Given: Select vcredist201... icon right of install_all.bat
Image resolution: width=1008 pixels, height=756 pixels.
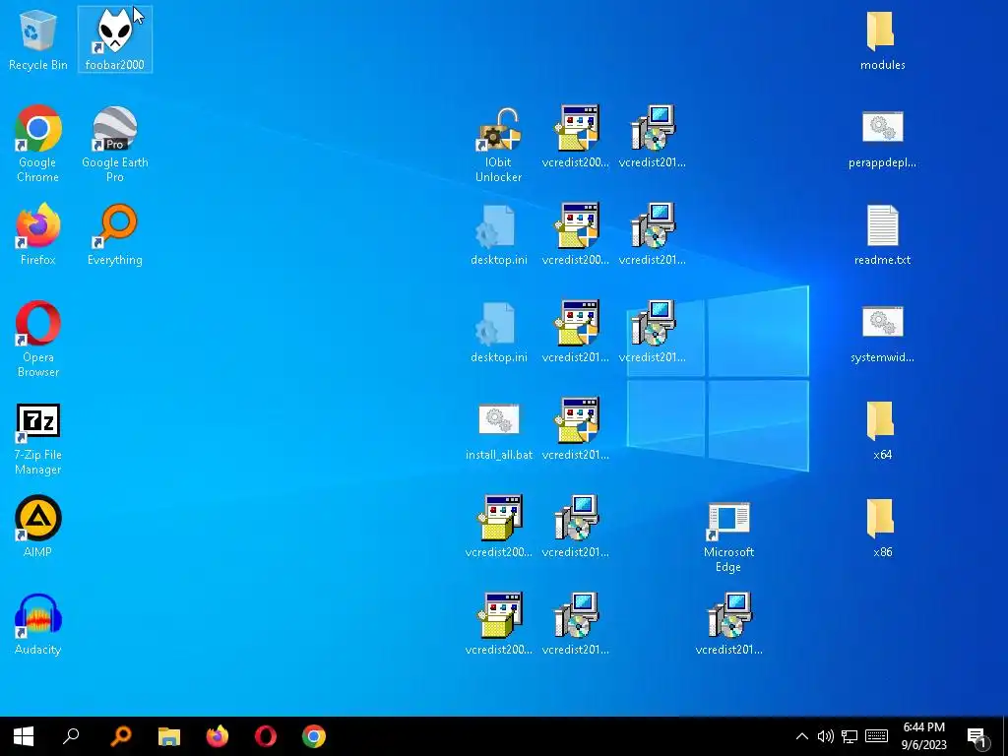Looking at the screenshot, I should [575, 429].
